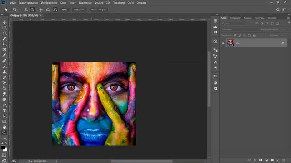Switch to the Каналы tab
The width and height of the screenshot is (291, 163).
pyautogui.click(x=248, y=18)
